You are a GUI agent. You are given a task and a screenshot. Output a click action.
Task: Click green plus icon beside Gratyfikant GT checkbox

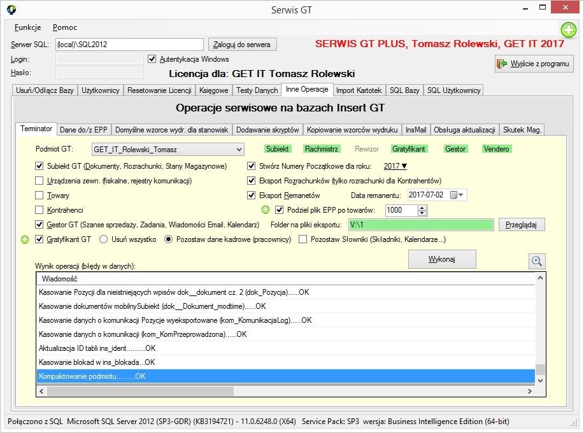(x=25, y=239)
